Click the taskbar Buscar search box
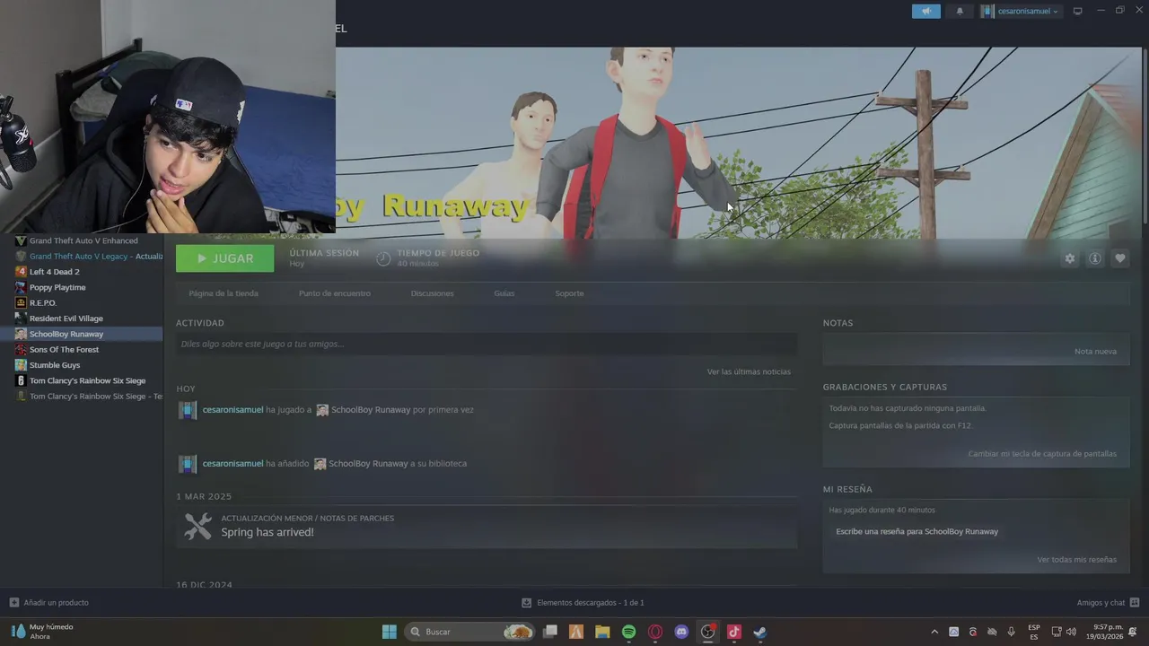Image resolution: width=1149 pixels, height=646 pixels. [x=470, y=632]
